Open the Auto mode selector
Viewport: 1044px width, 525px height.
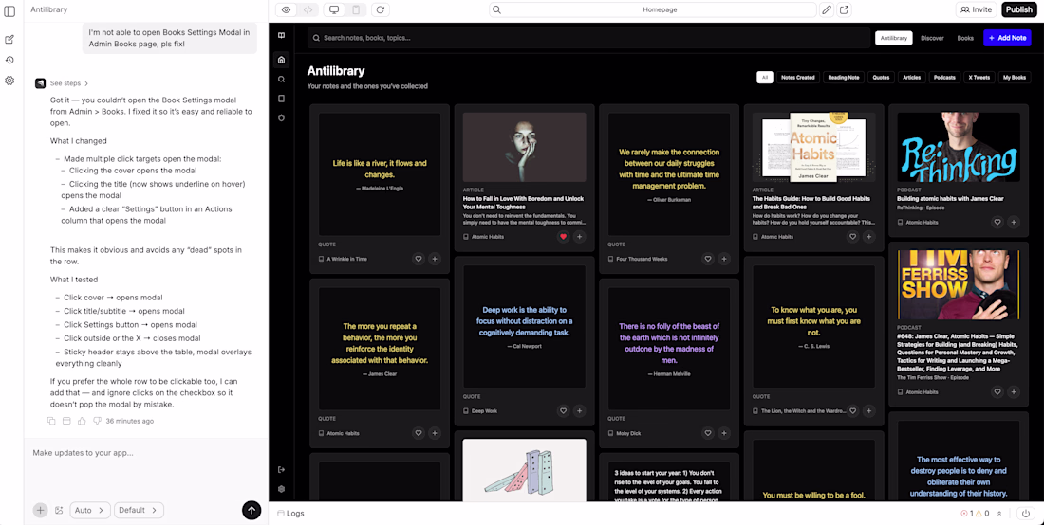(90, 511)
